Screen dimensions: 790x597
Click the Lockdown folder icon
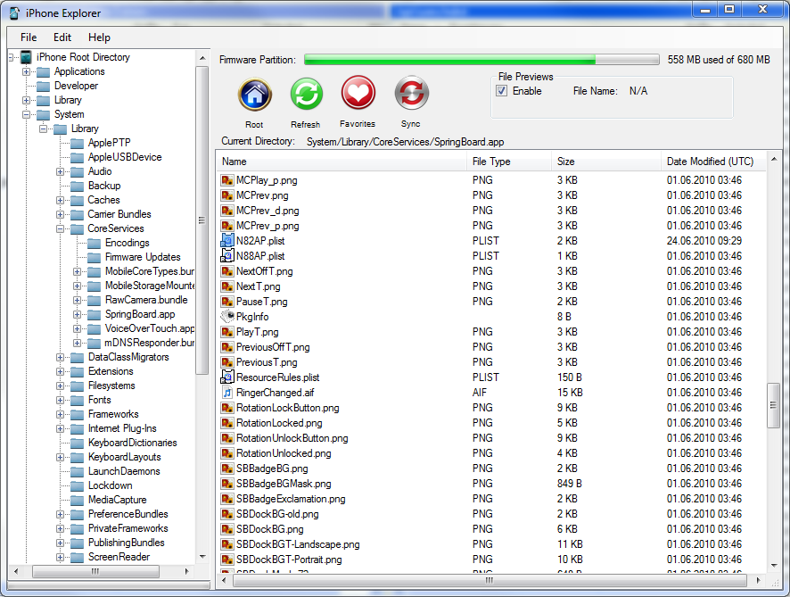pyautogui.click(x=77, y=486)
